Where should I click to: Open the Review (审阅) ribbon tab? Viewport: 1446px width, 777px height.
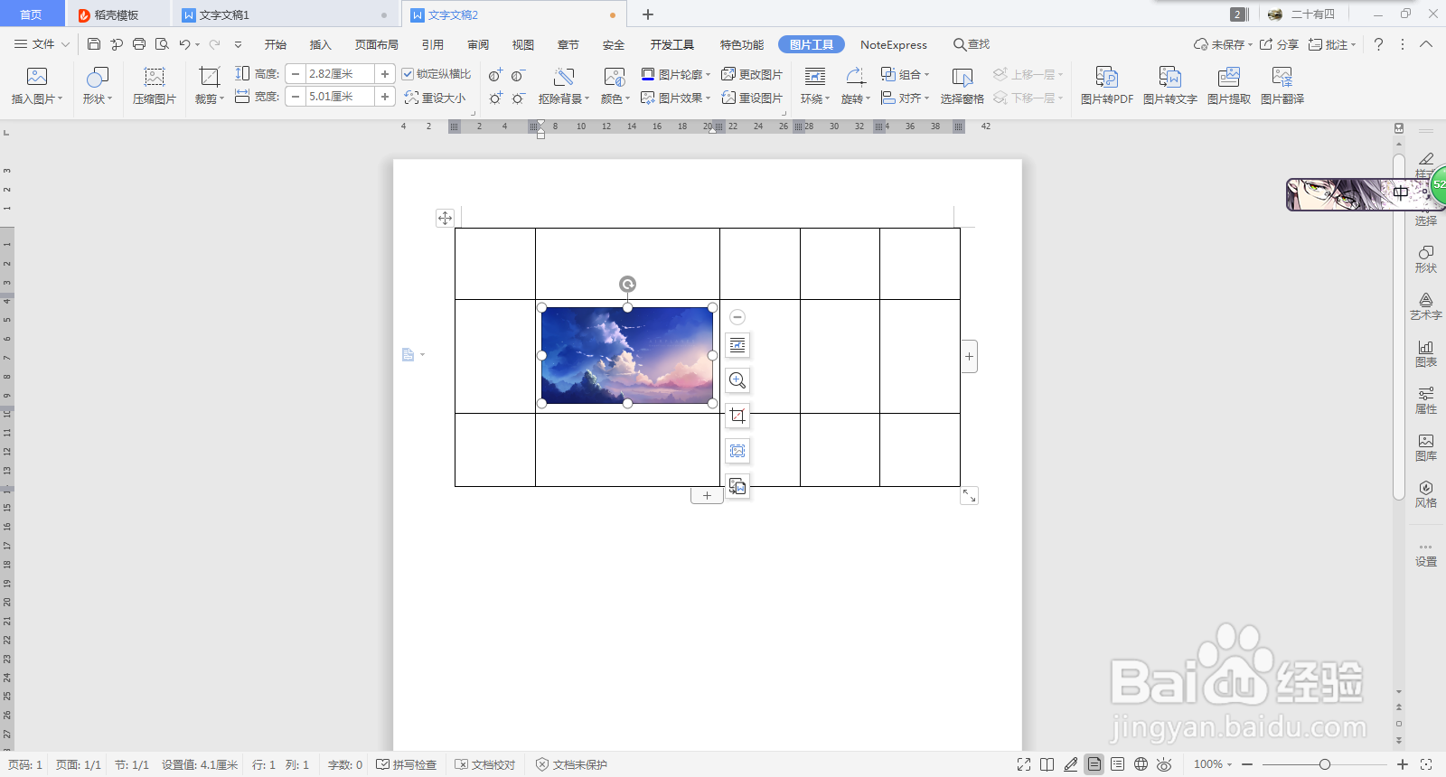tap(478, 44)
